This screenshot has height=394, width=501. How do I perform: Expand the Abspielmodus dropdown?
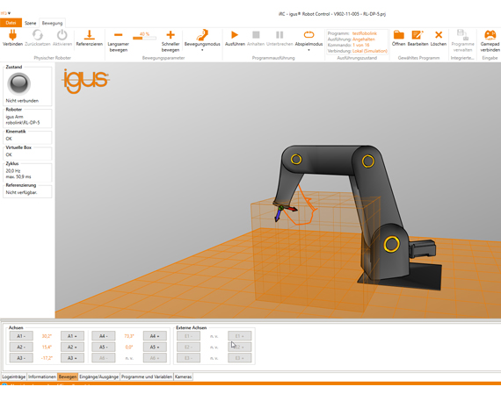(309, 50)
